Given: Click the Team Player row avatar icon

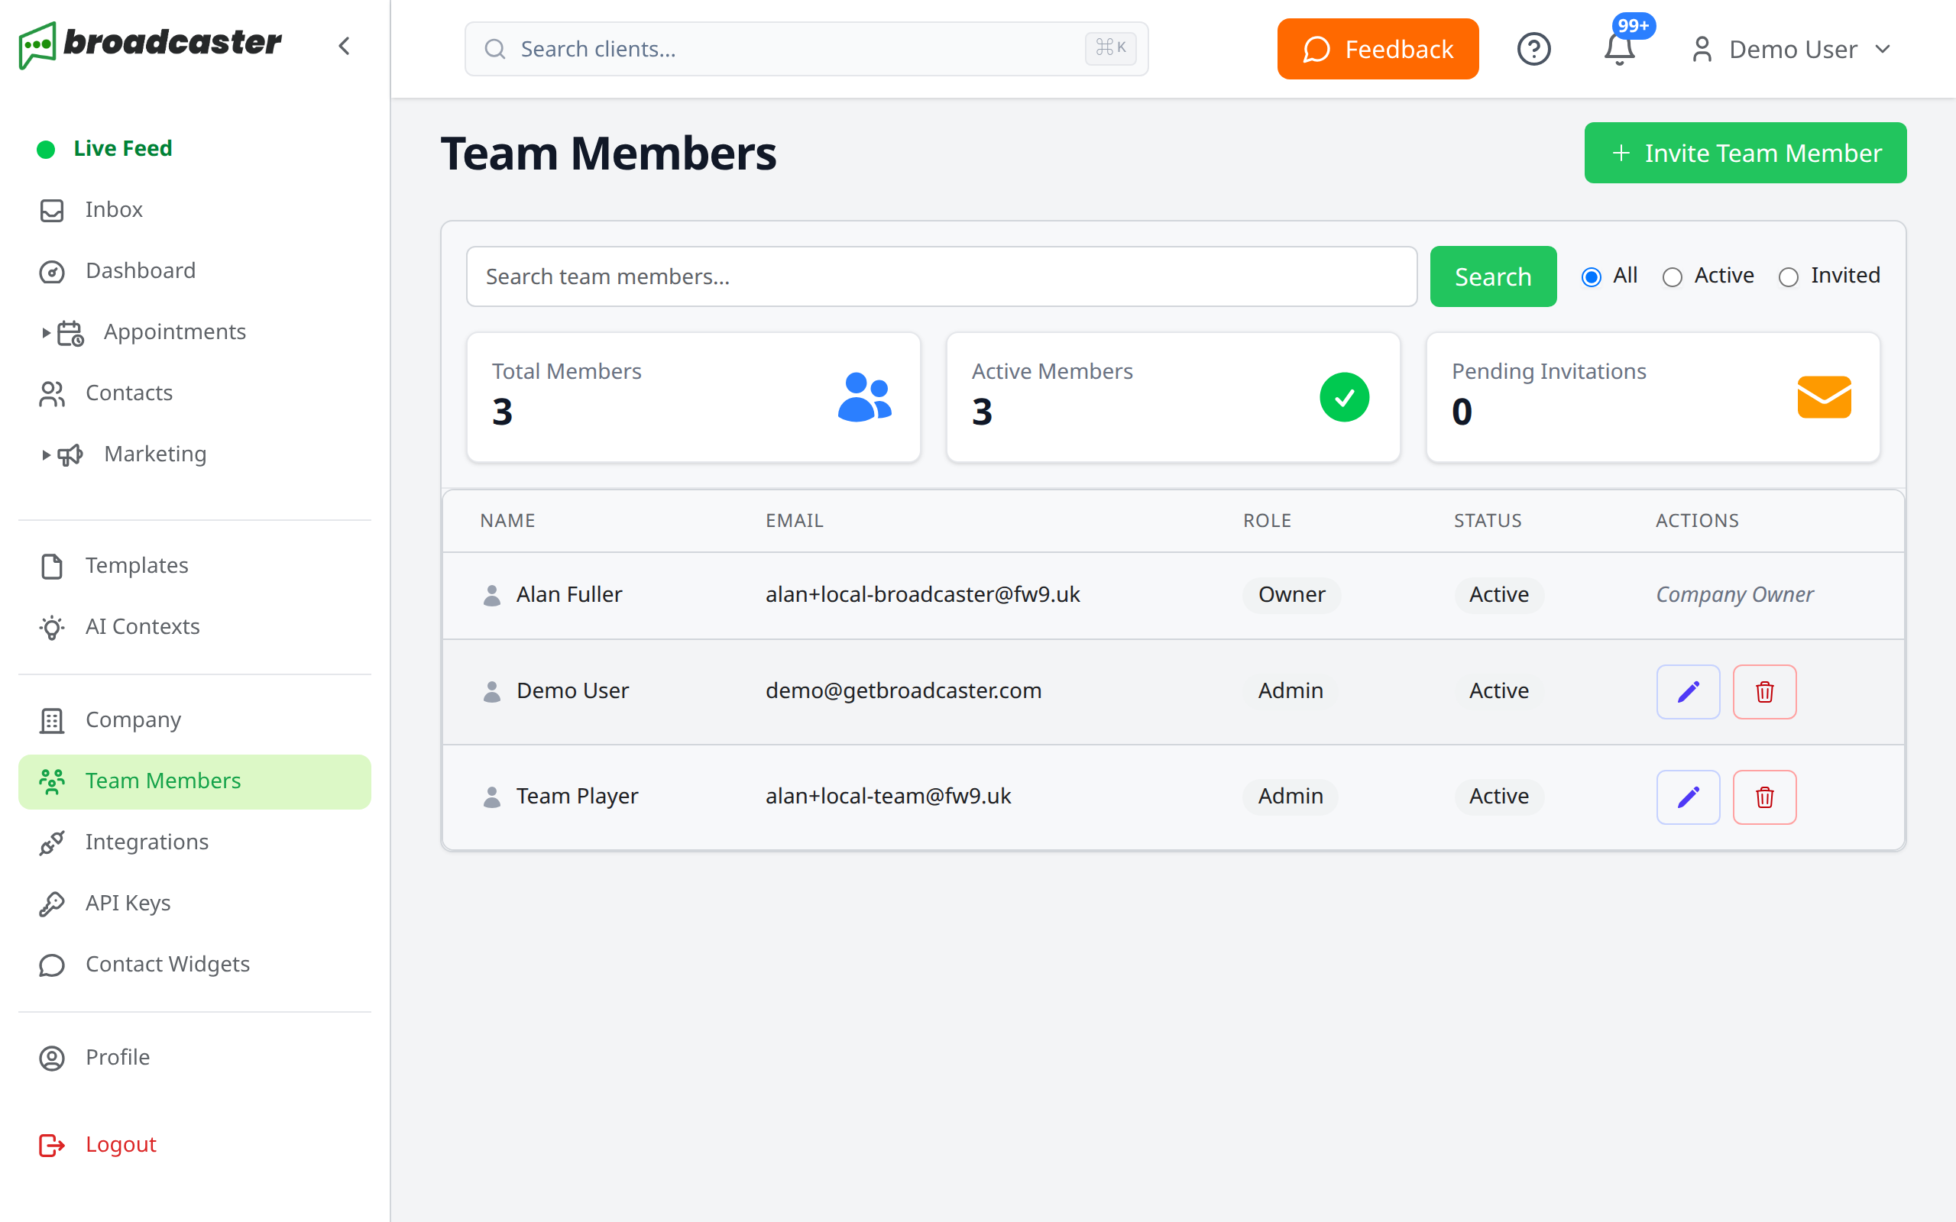Looking at the screenshot, I should click(x=491, y=797).
